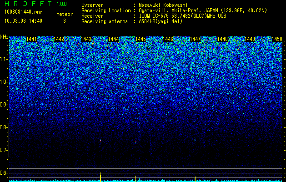Click the 1446 time marker
The width and height of the screenshot is (286, 182).
(x=168, y=39)
